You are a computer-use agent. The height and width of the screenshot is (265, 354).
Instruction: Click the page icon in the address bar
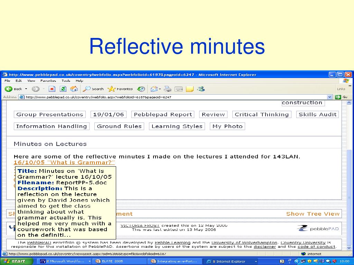coord(22,97)
